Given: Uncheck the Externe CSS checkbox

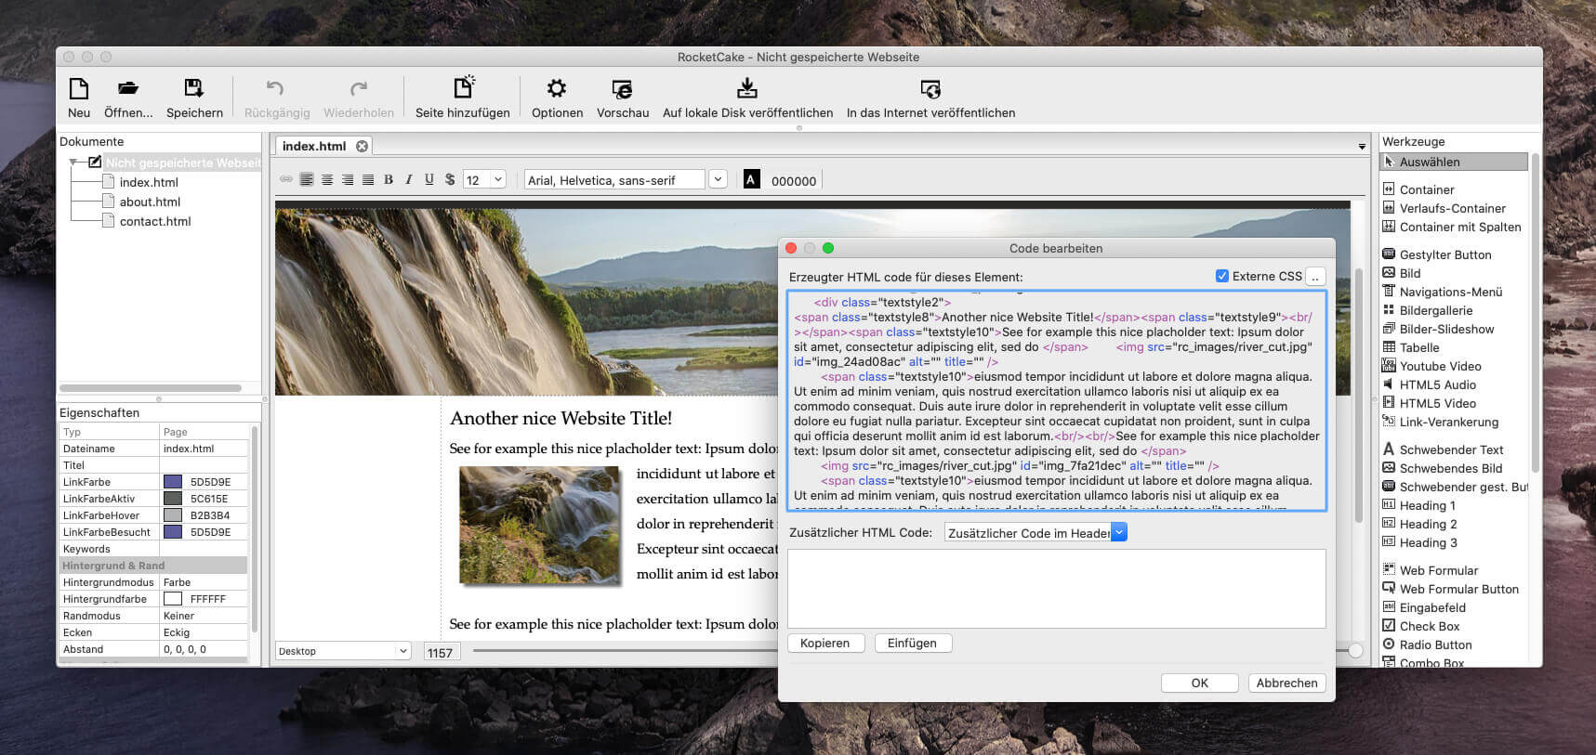Looking at the screenshot, I should click(1222, 276).
